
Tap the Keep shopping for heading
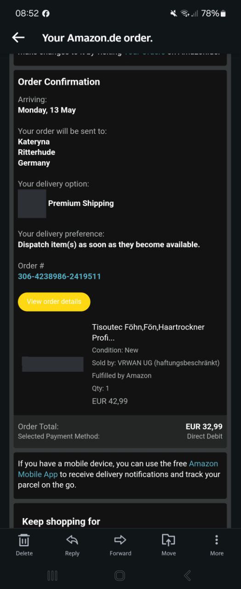point(61,521)
